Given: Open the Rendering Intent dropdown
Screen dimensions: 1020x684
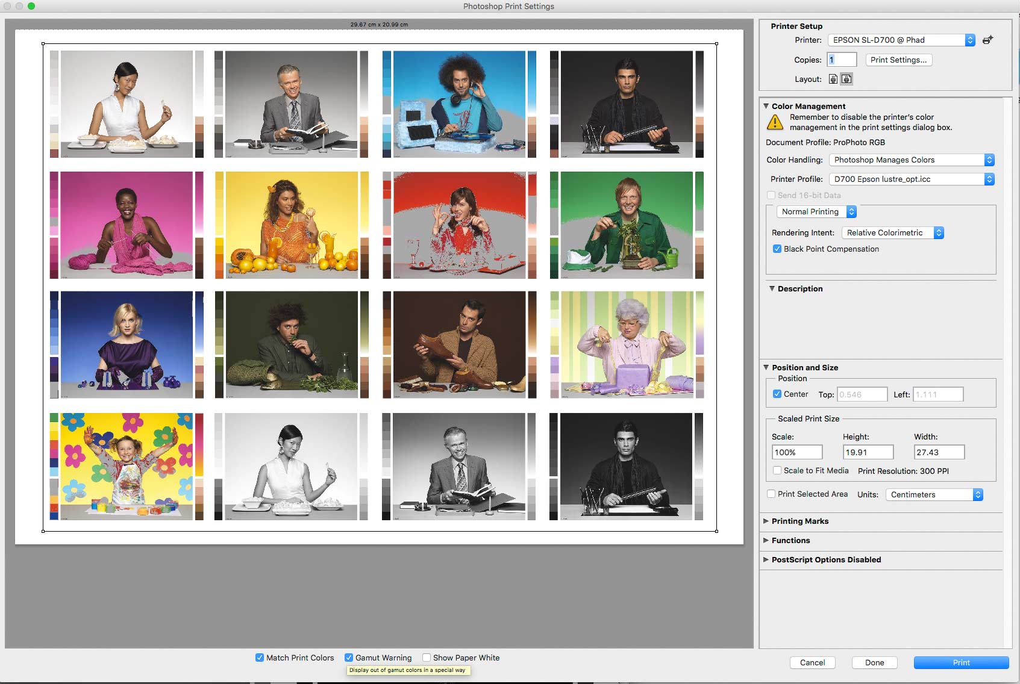Looking at the screenshot, I should coord(893,232).
